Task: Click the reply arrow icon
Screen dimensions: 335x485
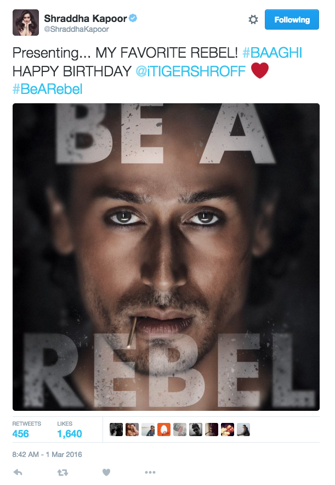Action: [x=18, y=472]
